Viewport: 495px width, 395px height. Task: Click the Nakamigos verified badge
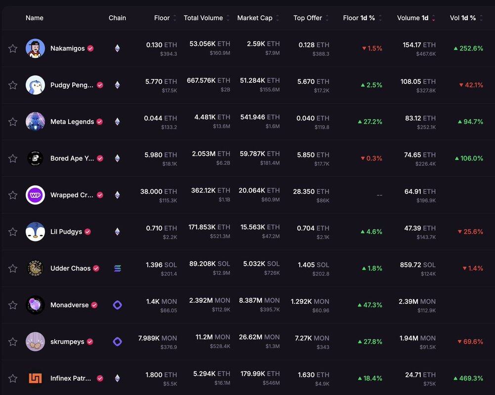coord(90,48)
